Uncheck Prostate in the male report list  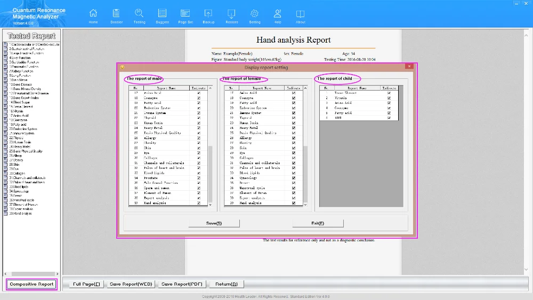[x=199, y=178]
